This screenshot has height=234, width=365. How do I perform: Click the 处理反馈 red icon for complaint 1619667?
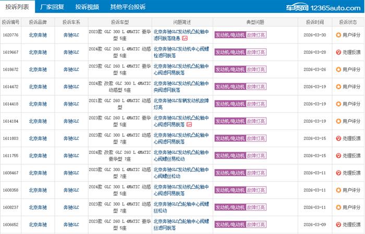click(338, 52)
